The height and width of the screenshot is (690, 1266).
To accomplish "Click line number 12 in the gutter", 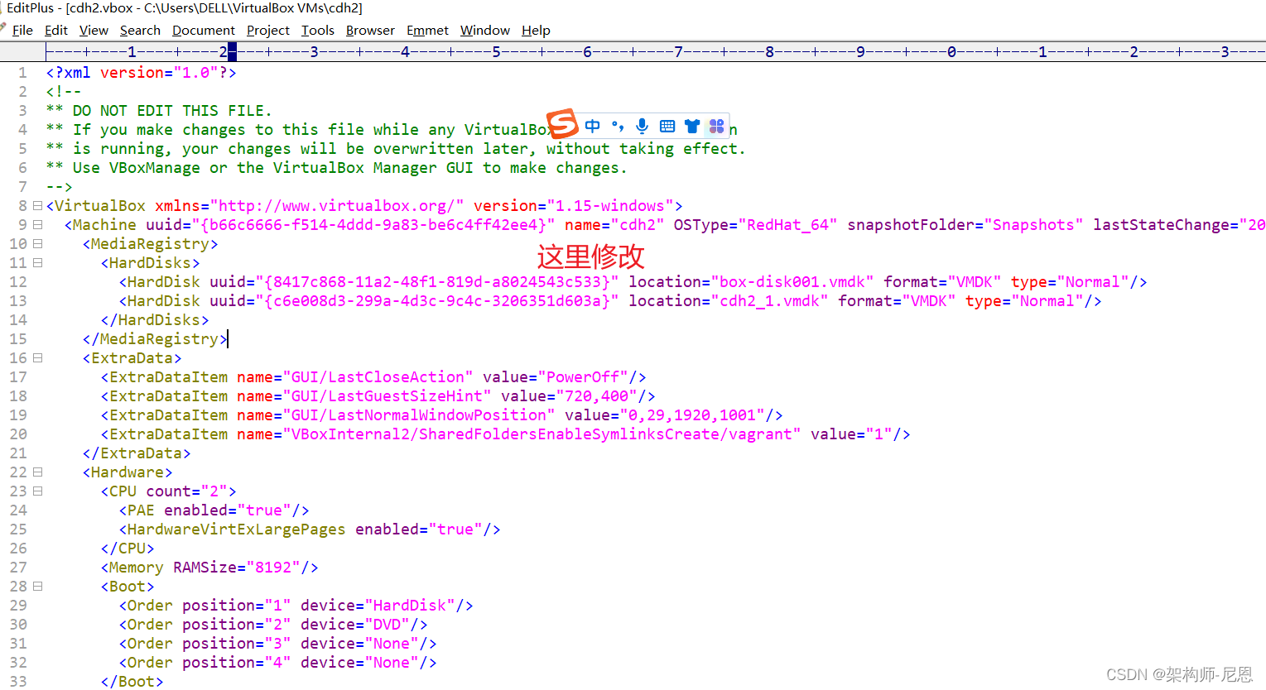I will point(18,282).
